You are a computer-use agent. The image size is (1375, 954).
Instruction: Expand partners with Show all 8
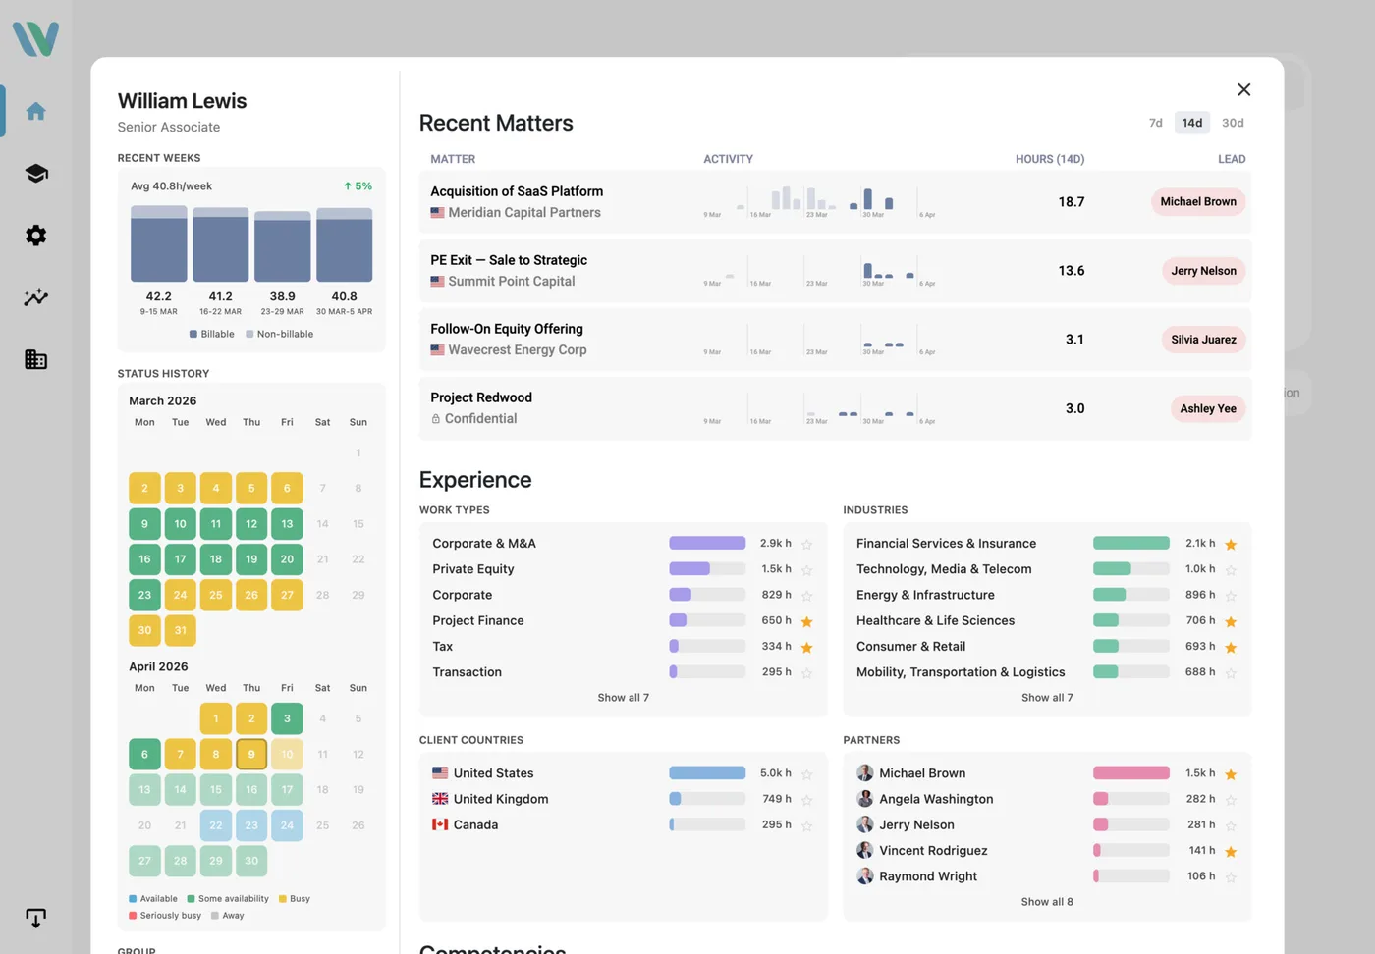pos(1047,902)
